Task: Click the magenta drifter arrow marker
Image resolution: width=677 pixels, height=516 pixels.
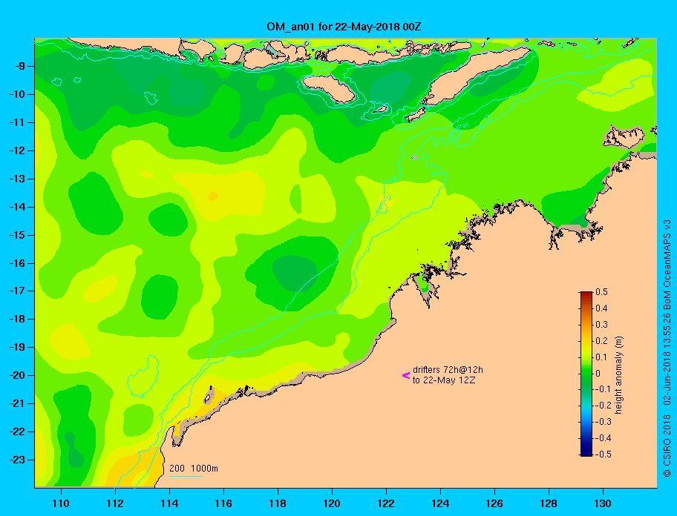Action: 406,375
